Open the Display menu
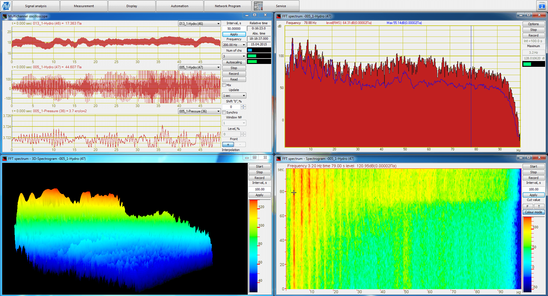 tap(132, 6)
